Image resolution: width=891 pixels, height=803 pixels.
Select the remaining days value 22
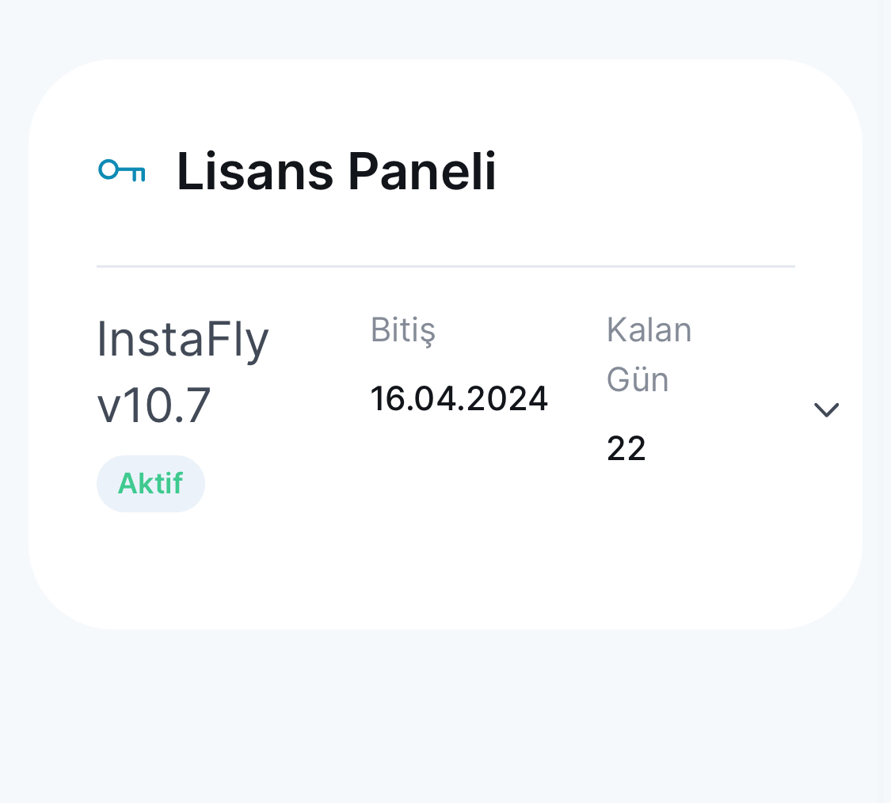pos(626,449)
